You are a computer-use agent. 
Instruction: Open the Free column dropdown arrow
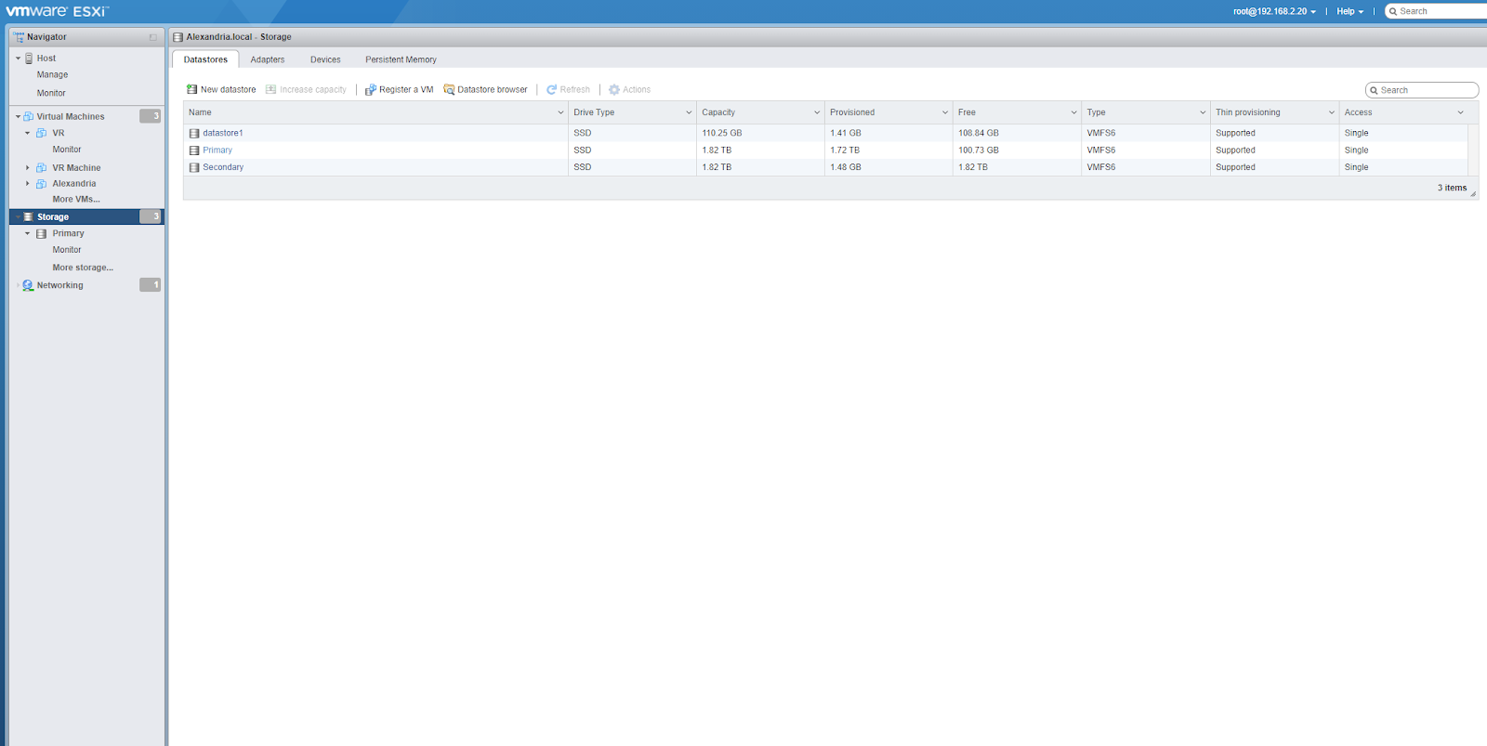[x=1073, y=112]
